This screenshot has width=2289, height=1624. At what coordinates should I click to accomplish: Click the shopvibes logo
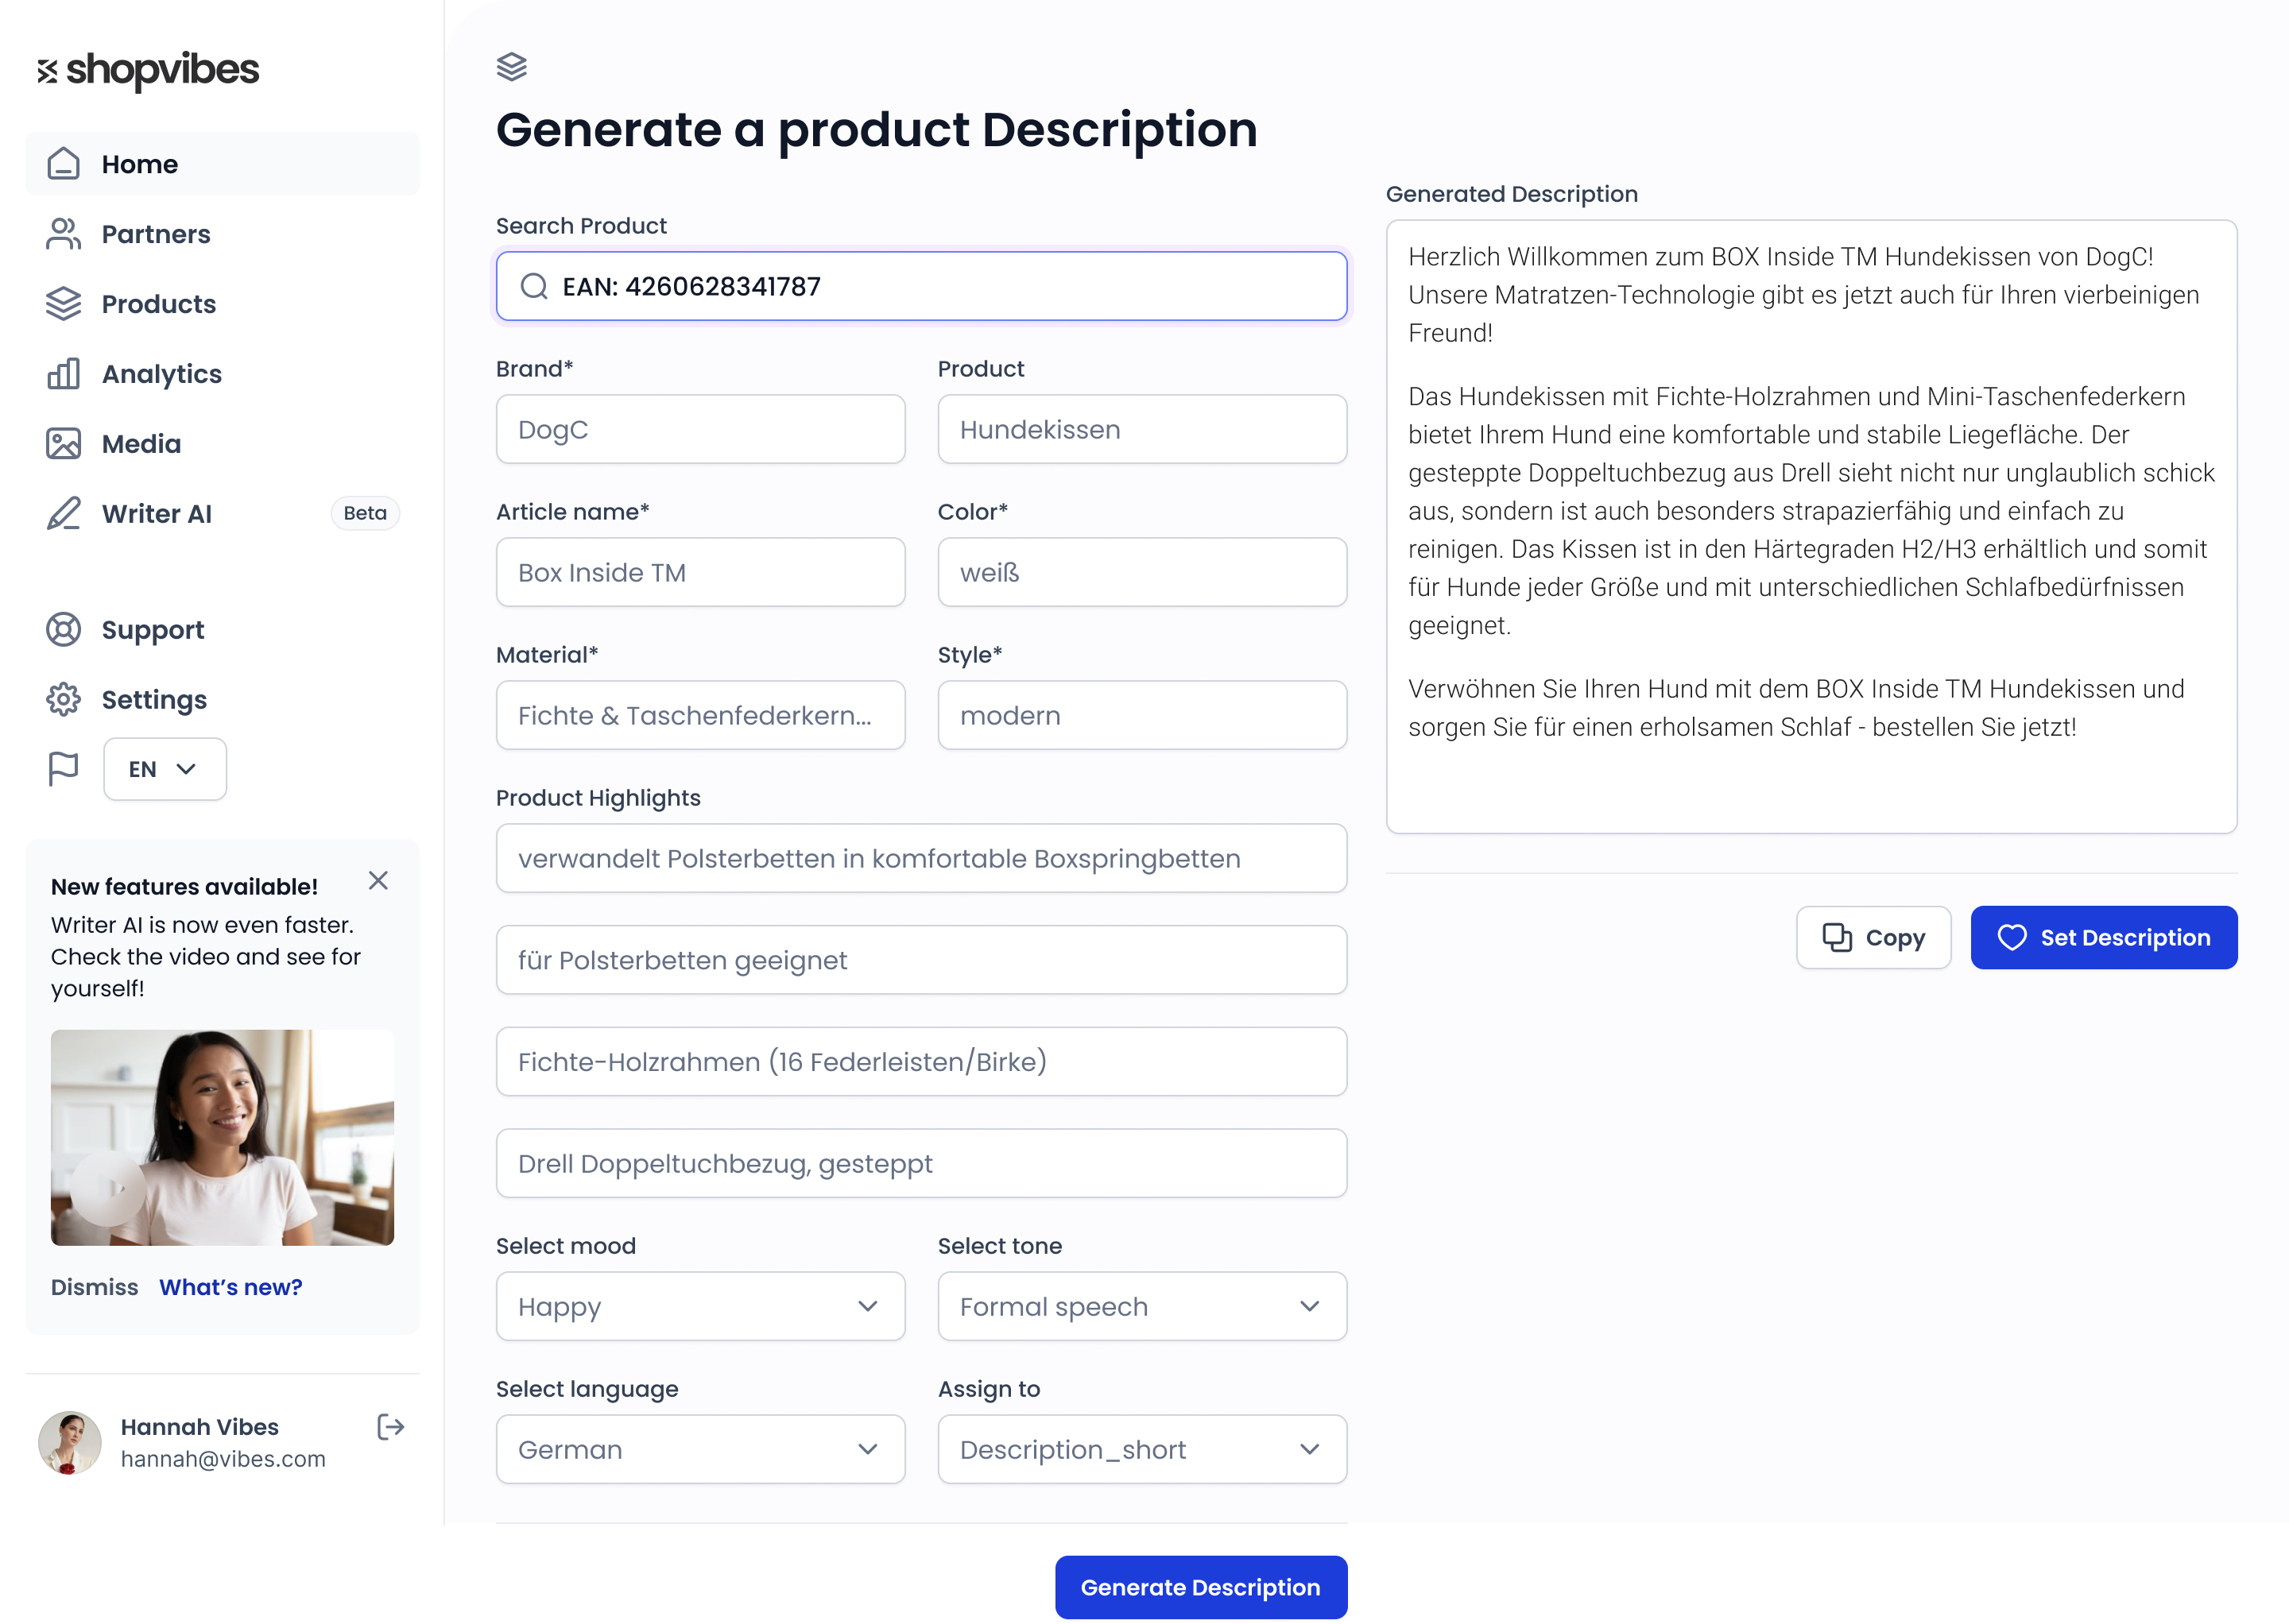point(148,70)
